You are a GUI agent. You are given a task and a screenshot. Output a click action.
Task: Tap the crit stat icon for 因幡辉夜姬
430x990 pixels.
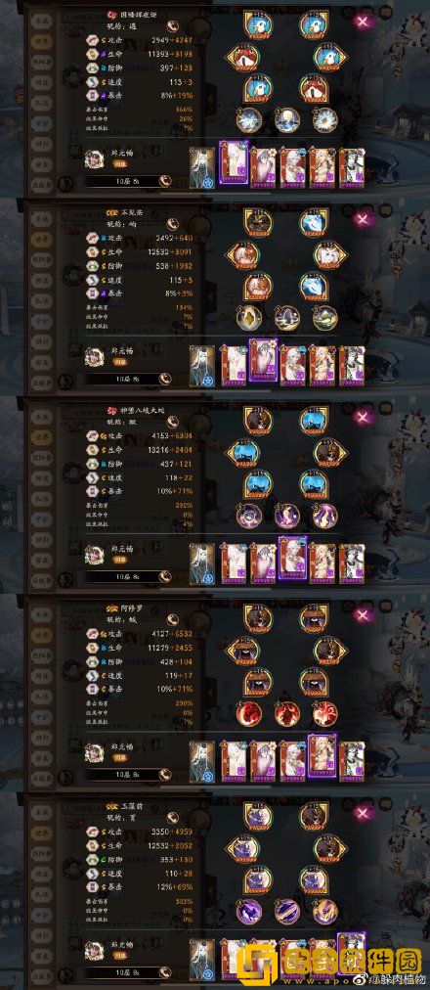(92, 97)
